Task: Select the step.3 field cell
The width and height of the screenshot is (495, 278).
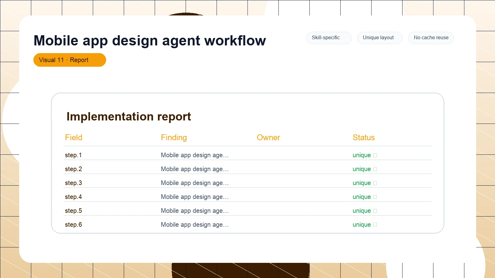Action: point(73,183)
